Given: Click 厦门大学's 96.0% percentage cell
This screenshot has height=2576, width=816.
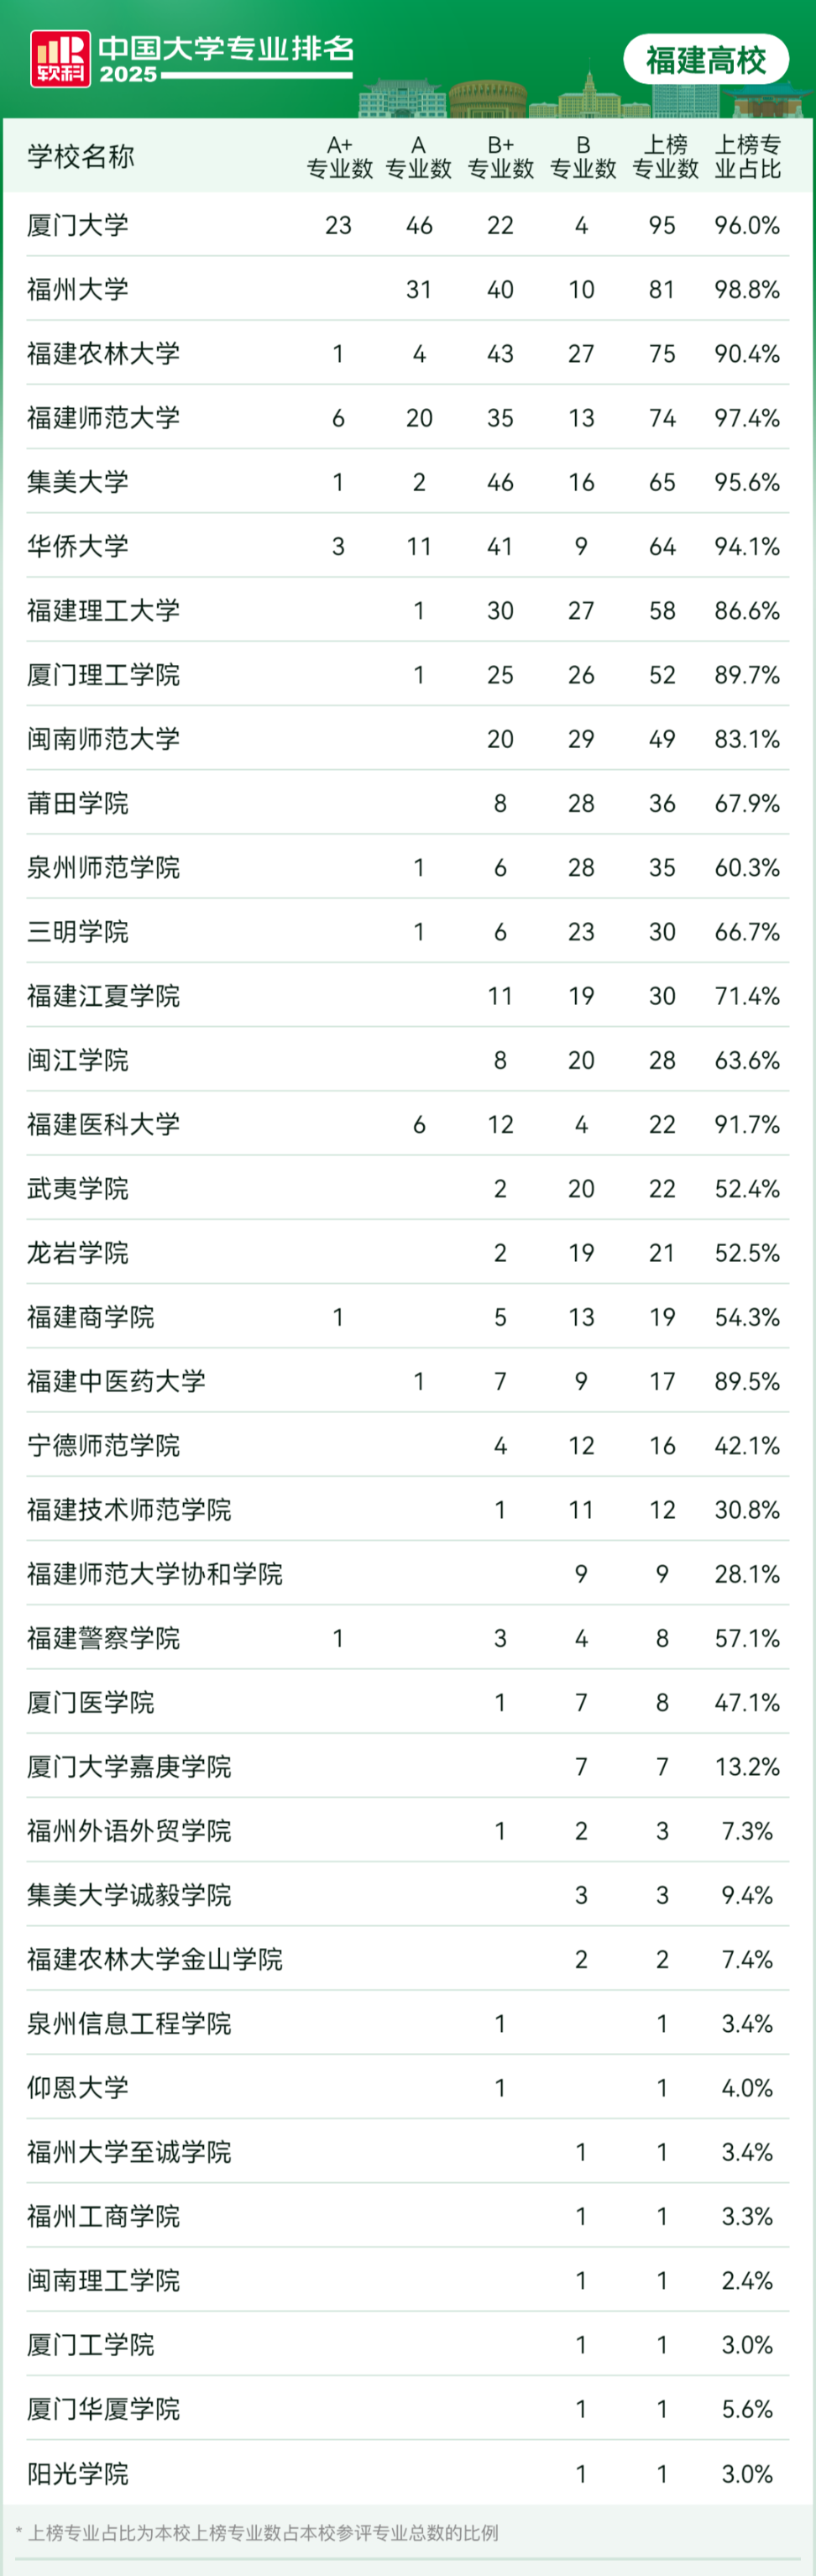Looking at the screenshot, I should coord(746,225).
